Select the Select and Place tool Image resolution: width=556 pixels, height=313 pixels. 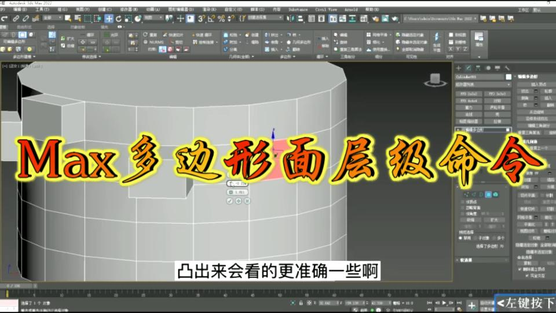click(x=138, y=19)
